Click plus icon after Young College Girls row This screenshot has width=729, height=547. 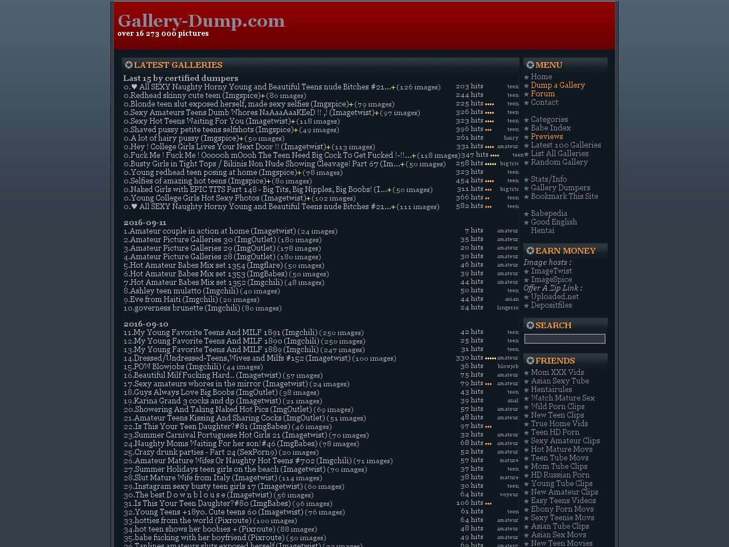(308, 198)
